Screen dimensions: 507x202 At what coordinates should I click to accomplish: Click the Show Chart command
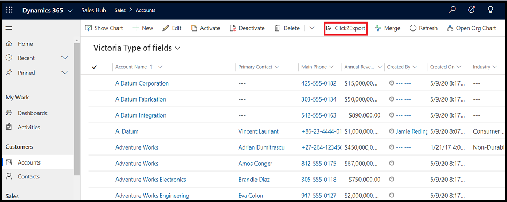[104, 28]
